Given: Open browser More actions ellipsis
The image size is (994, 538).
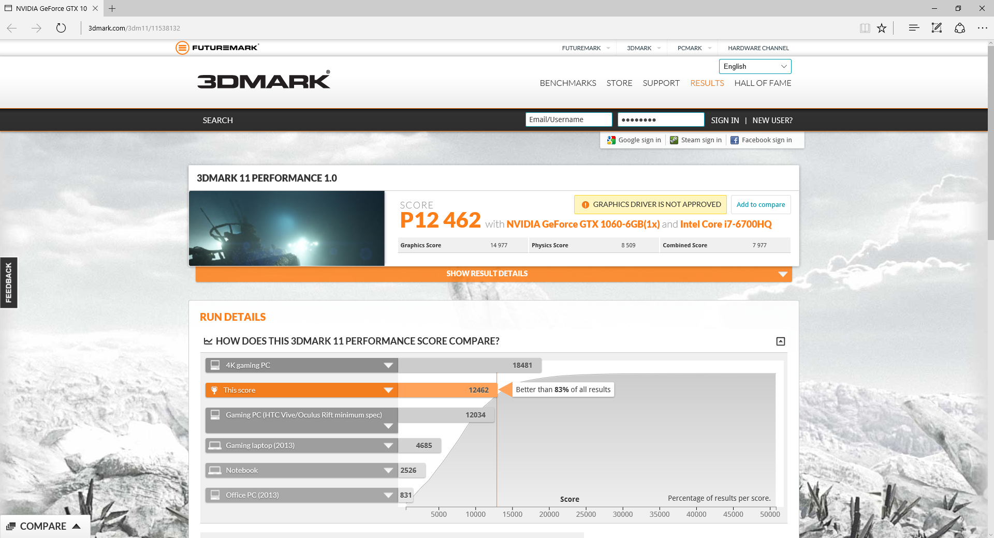Looking at the screenshot, I should pyautogui.click(x=983, y=28).
